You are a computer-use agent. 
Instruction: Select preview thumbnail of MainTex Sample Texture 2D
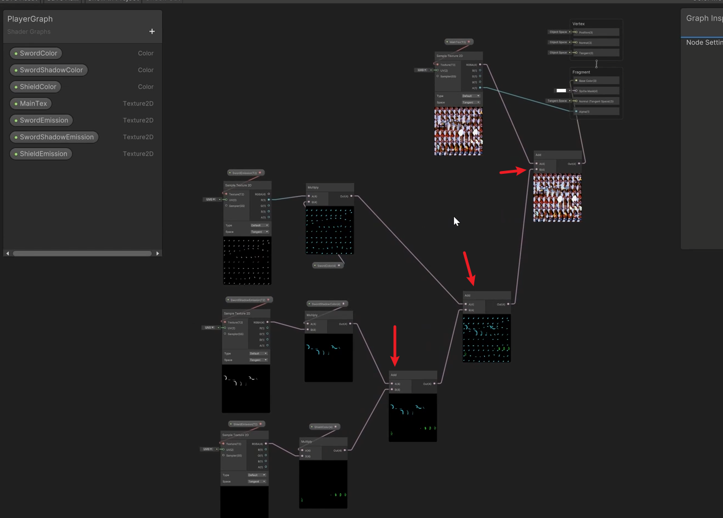coord(458,131)
